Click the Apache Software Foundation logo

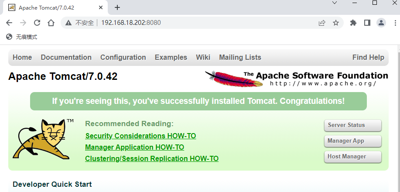[297, 79]
